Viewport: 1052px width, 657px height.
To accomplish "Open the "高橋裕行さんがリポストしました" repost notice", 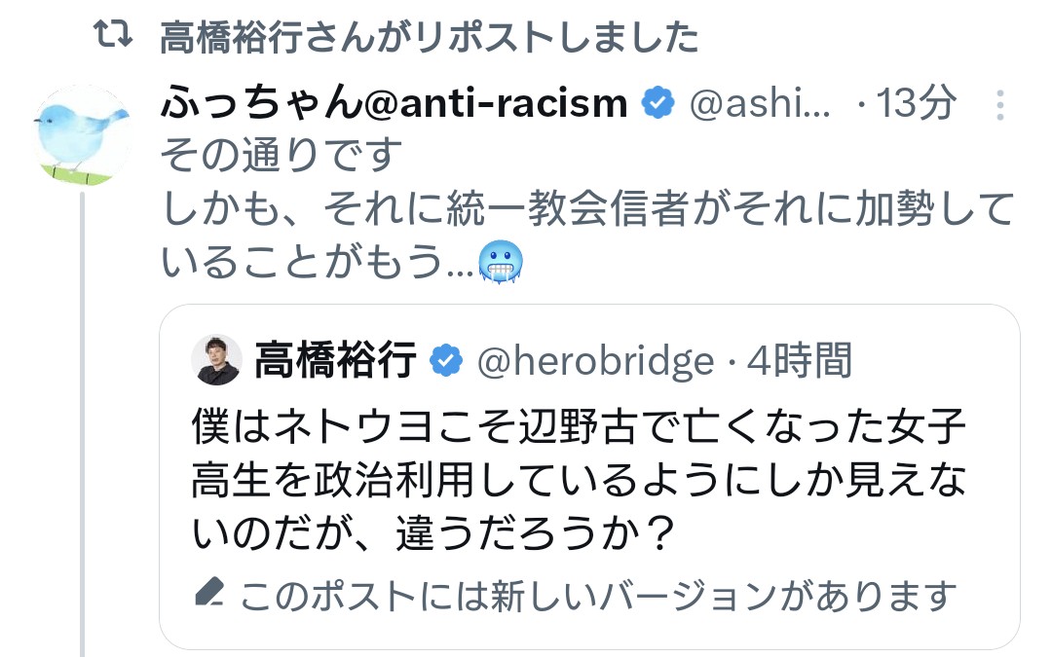I will click(x=429, y=37).
